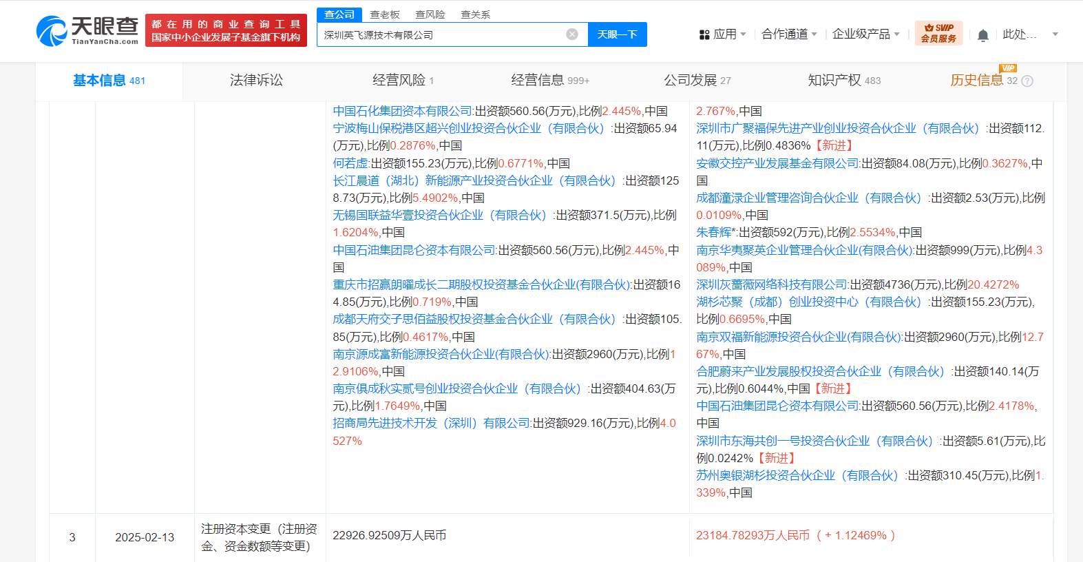Screen dimensions: 1083x562
Task: Open 成都潼渌企业管理咨询合伙企业 link
Action: click(x=808, y=198)
